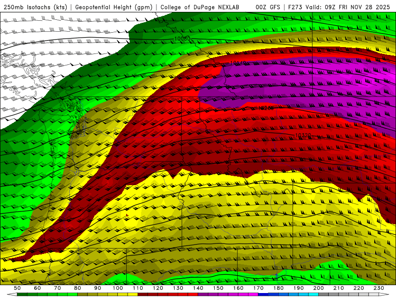The width and height of the screenshot is (396, 297).
Task: Click the right arrow of the color bar
Action: 384,295
